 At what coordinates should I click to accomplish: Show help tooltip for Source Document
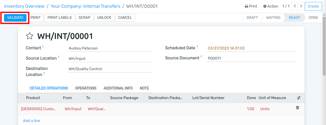[x=201, y=57]
